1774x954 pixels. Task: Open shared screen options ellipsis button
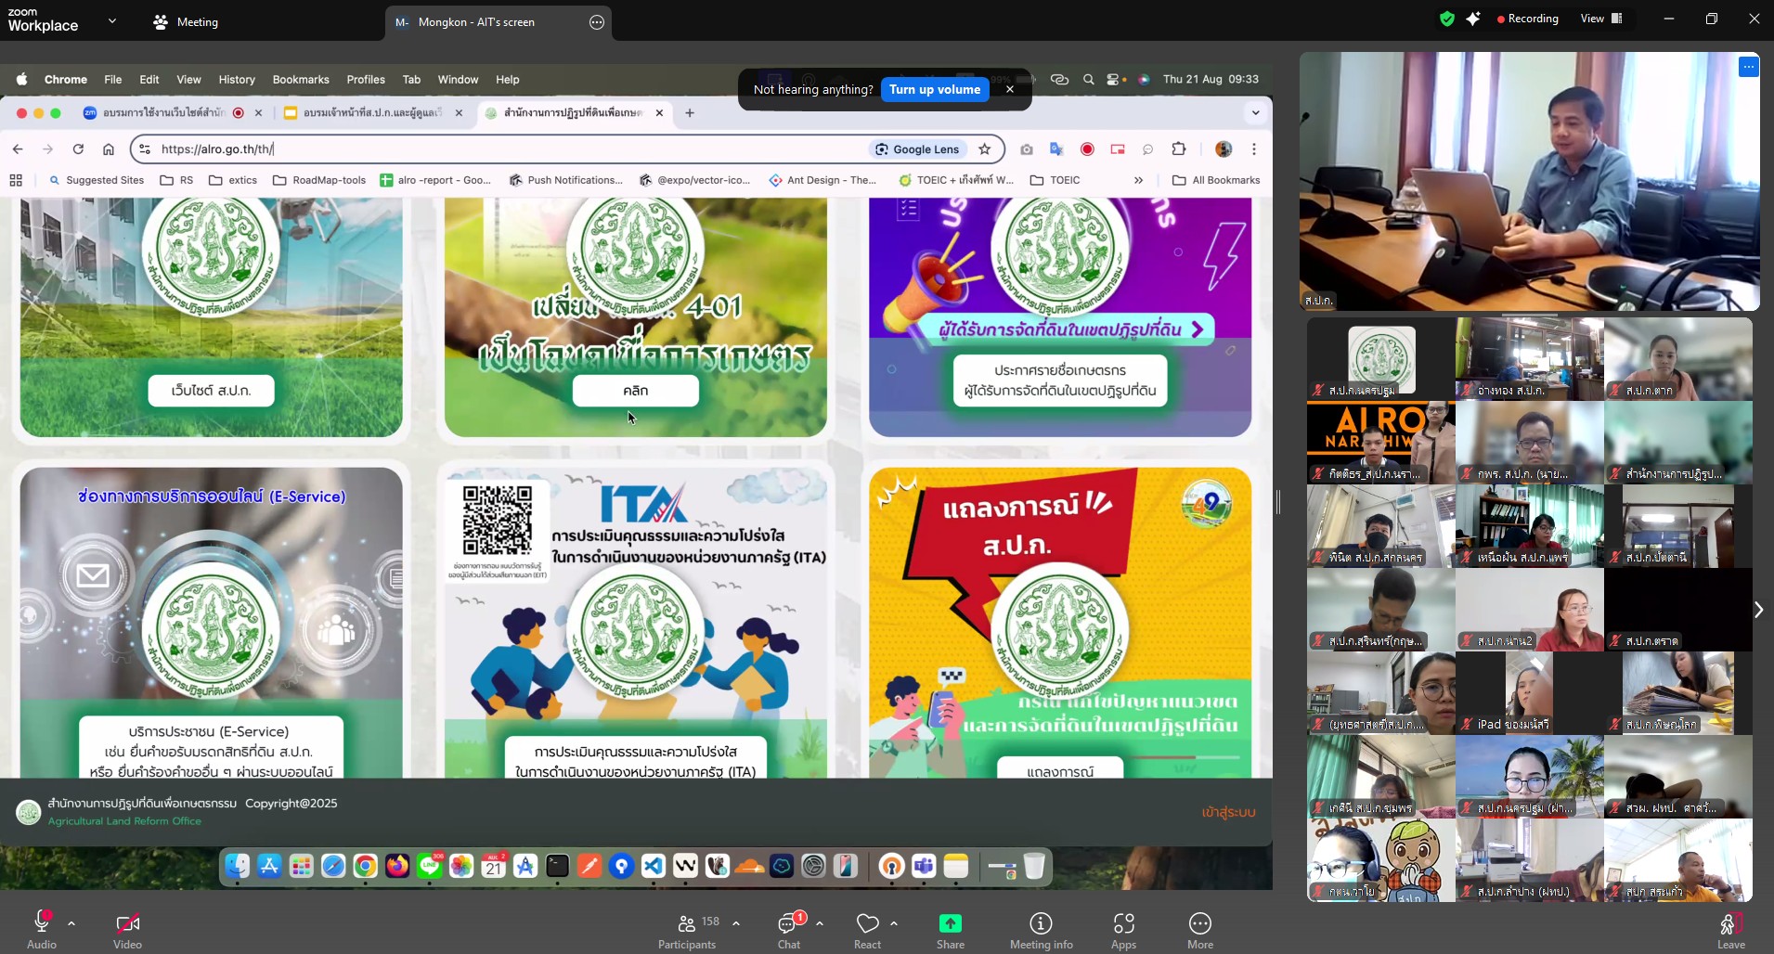(x=597, y=22)
